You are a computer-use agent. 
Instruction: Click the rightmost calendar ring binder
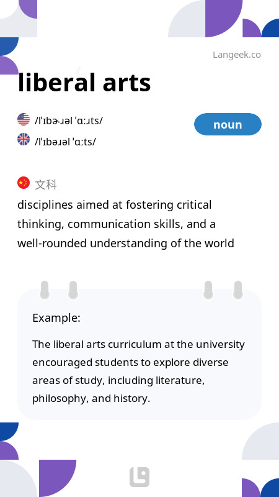tap(238, 290)
